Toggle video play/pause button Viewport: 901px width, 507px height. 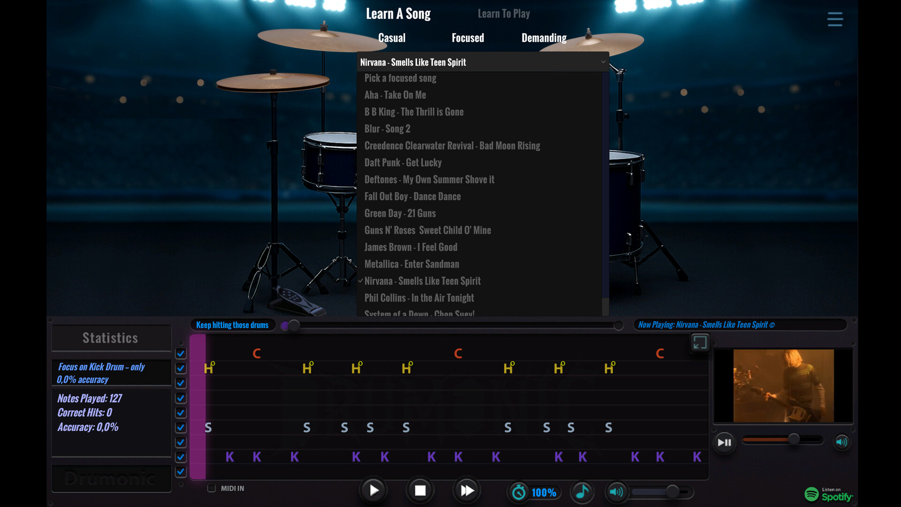tap(725, 442)
